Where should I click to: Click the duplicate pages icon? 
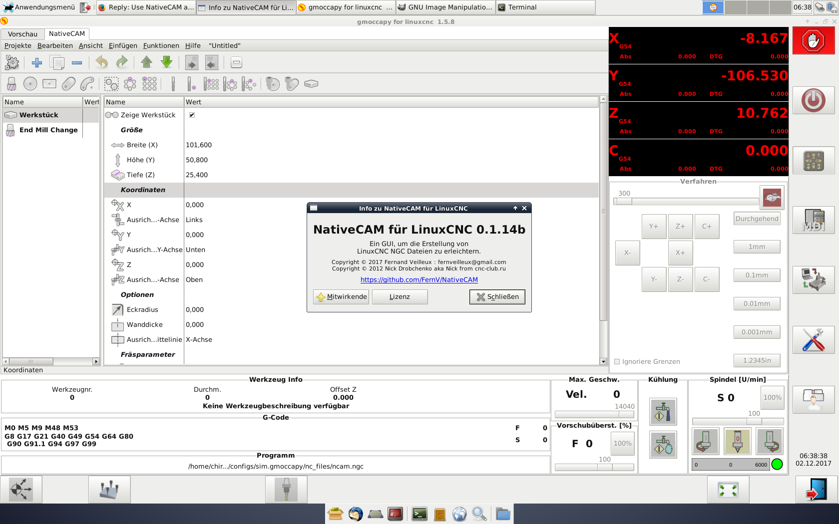[x=57, y=62]
